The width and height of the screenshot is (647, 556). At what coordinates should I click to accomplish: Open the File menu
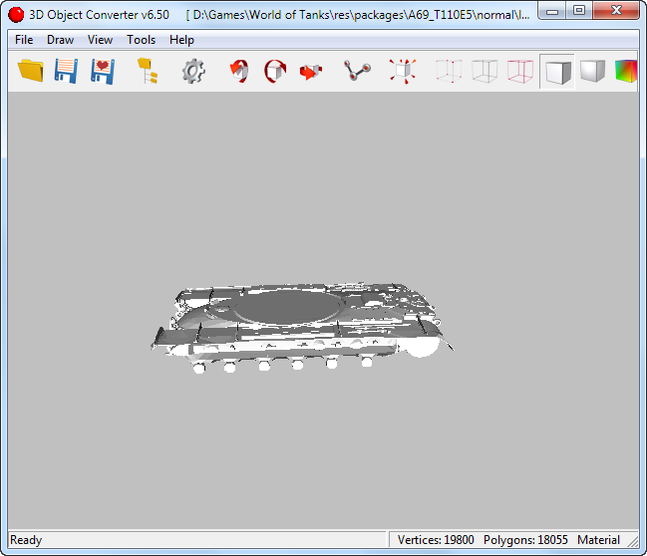click(x=24, y=40)
